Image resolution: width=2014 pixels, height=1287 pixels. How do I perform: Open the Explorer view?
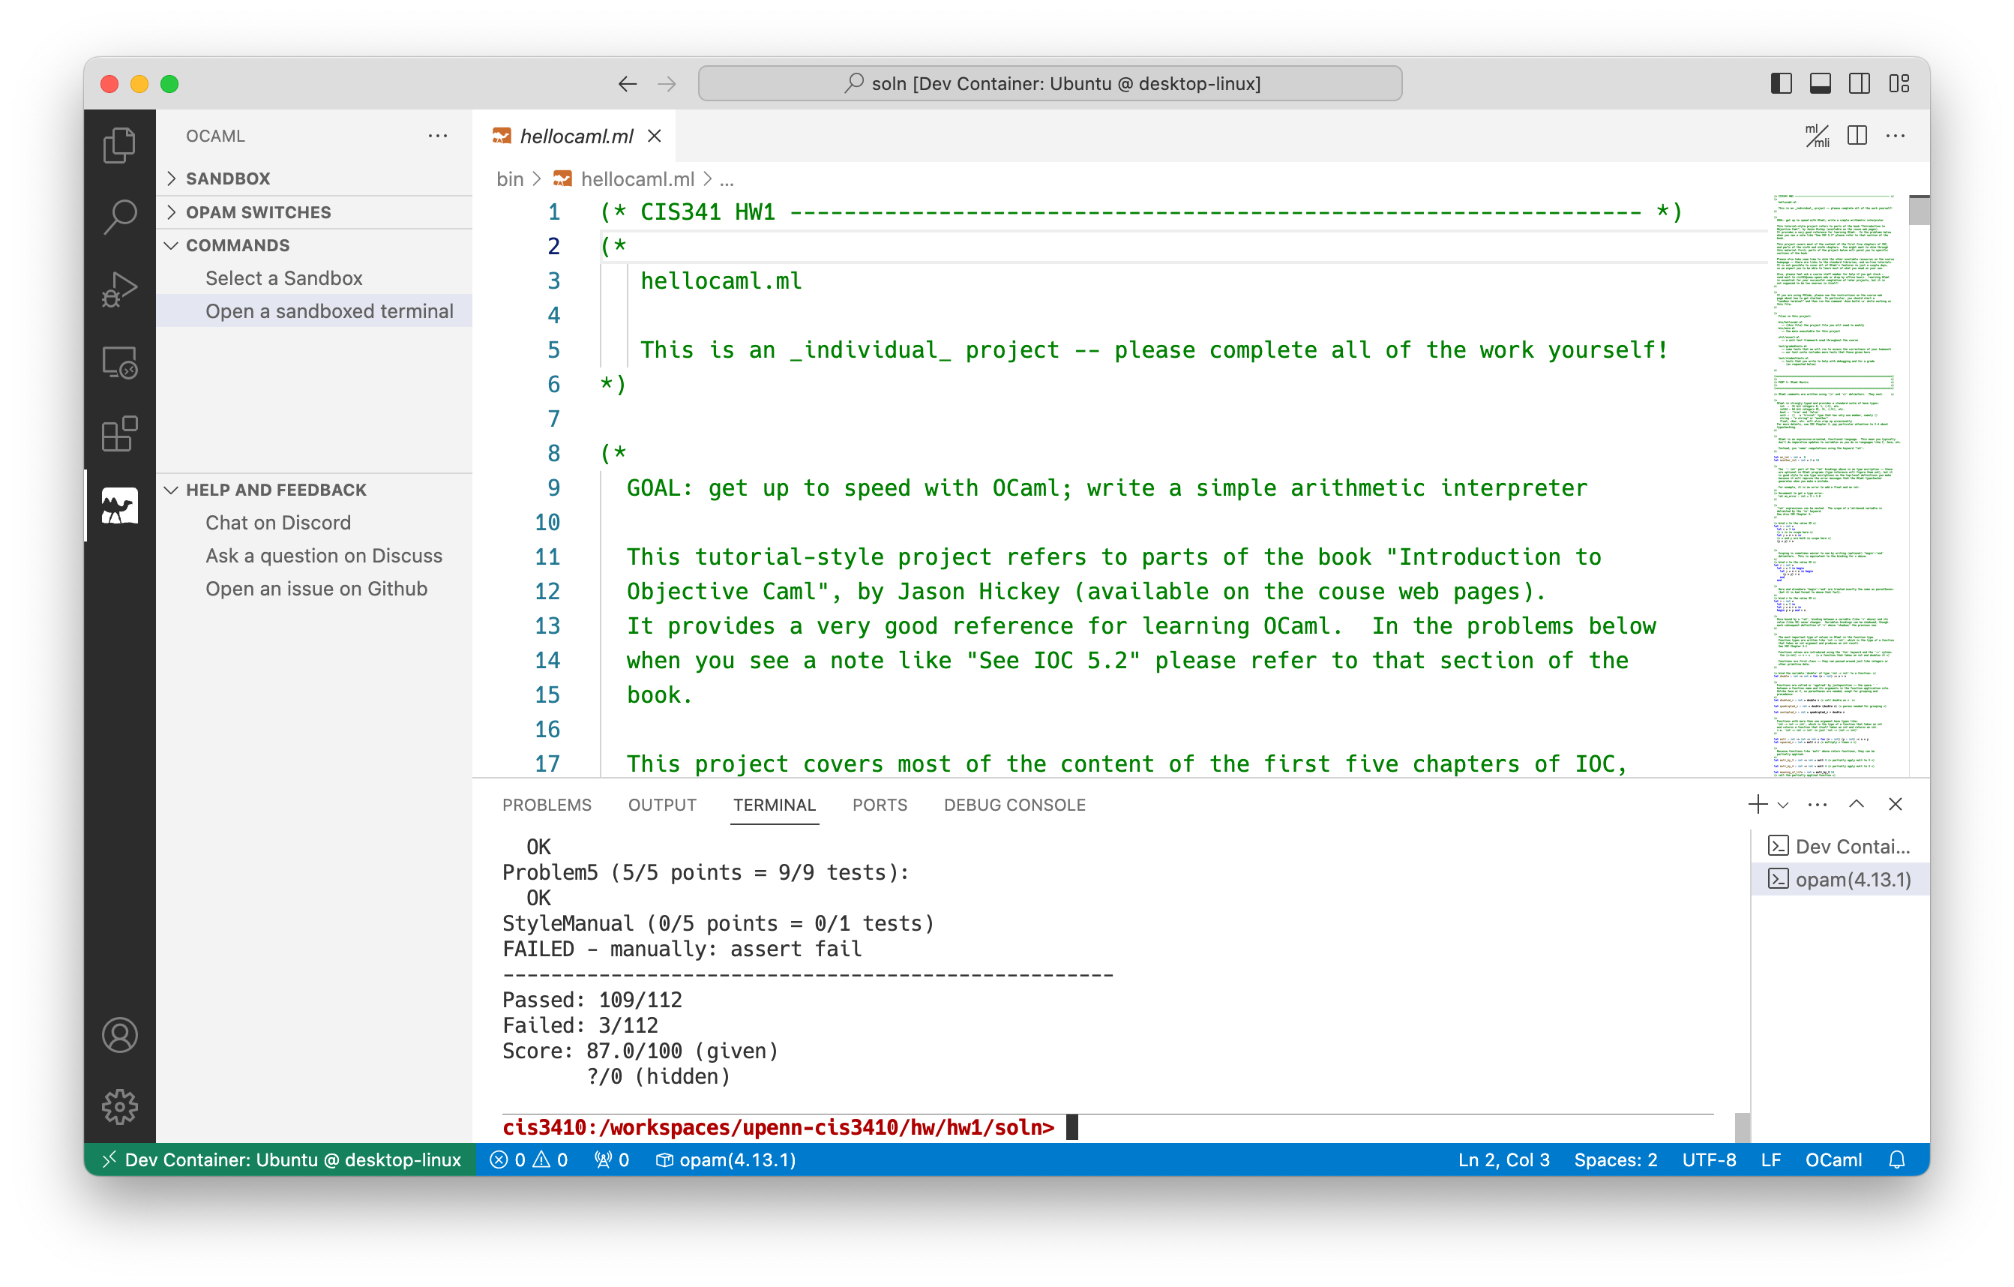120,145
